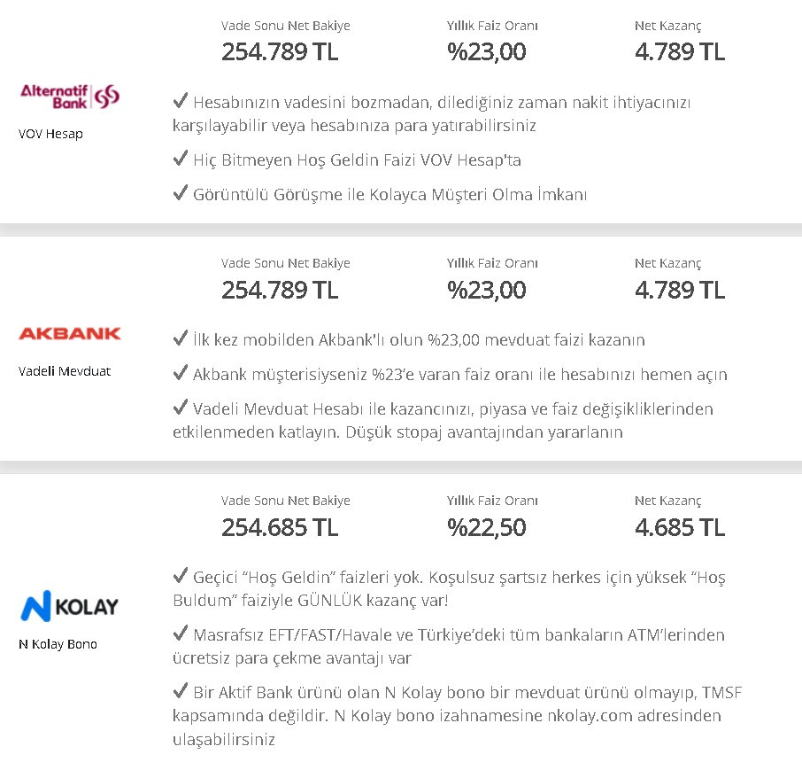Click the Alternatif Bank logo
The height and width of the screenshot is (762, 802).
[70, 97]
